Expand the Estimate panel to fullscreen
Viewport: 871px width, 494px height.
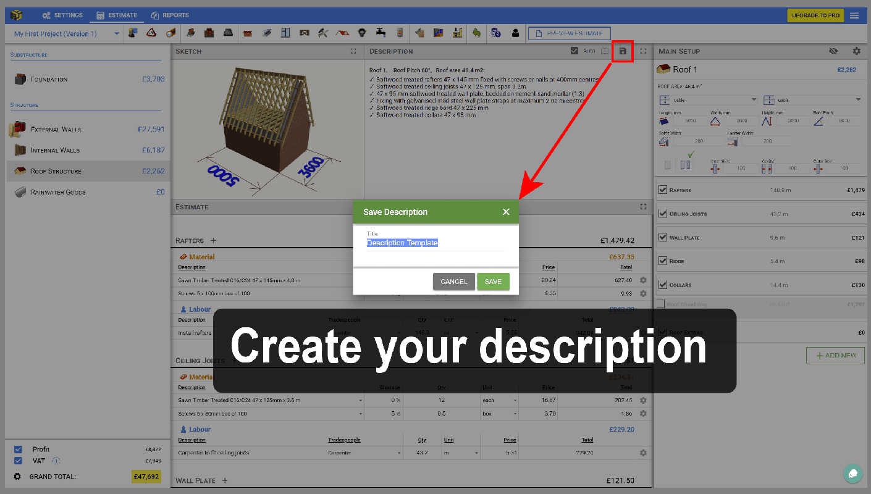pos(643,207)
